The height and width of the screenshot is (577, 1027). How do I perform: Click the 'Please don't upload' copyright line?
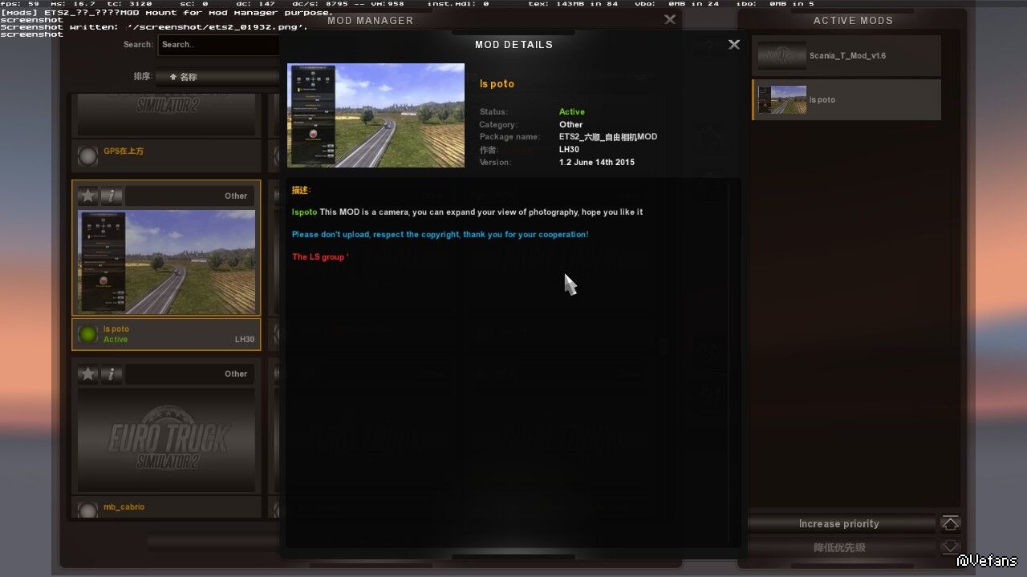coord(440,235)
